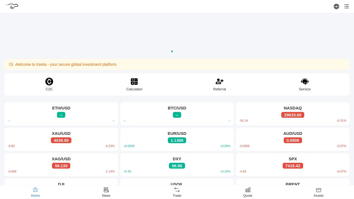The width and height of the screenshot is (354, 199).
Task: Select the active first banner dot
Action: point(172,51)
